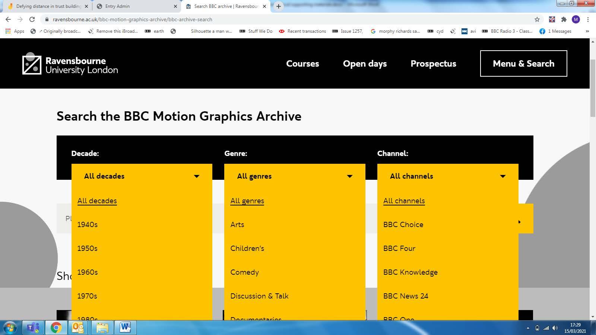Pick the Arts genre

(x=237, y=224)
